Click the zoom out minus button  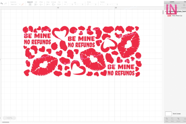click(x=4, y=118)
